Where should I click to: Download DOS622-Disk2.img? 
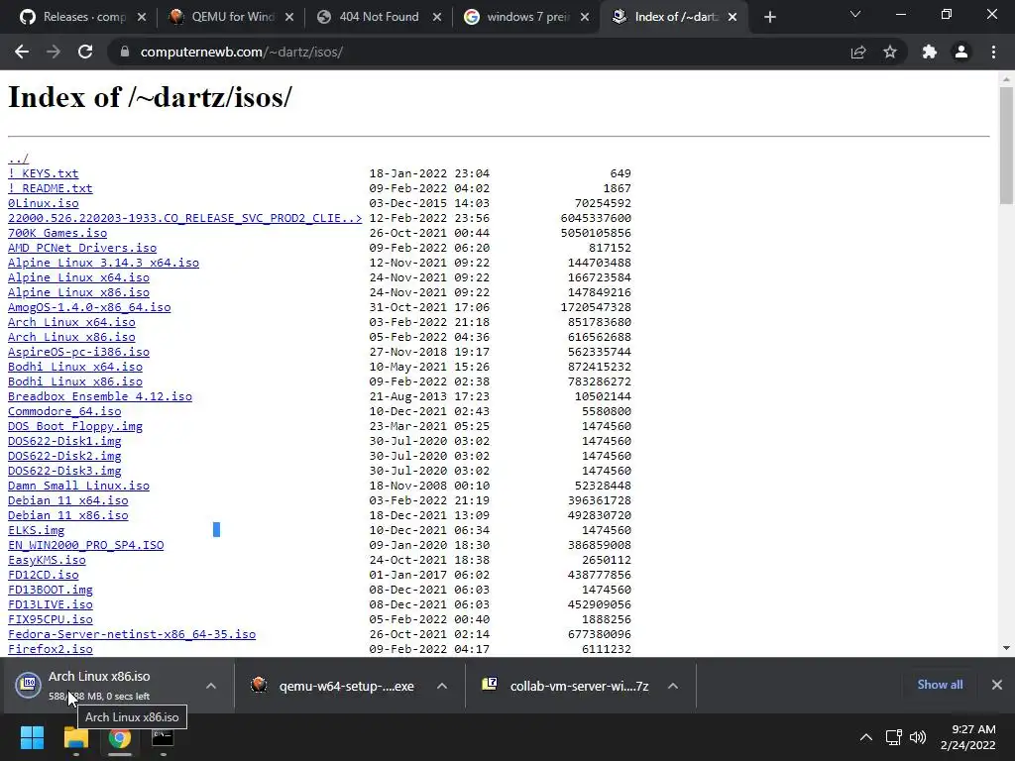point(64,456)
